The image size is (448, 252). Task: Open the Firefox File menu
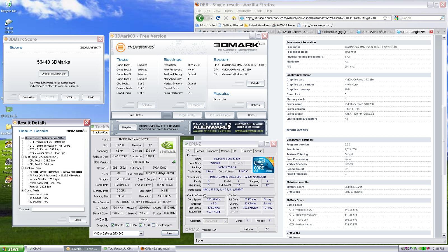click(x=199, y=11)
